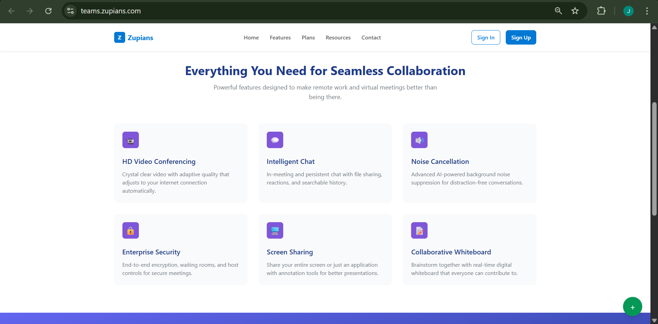Click the Collaborative Whiteboard notepad icon
The height and width of the screenshot is (324, 658).
click(x=419, y=230)
